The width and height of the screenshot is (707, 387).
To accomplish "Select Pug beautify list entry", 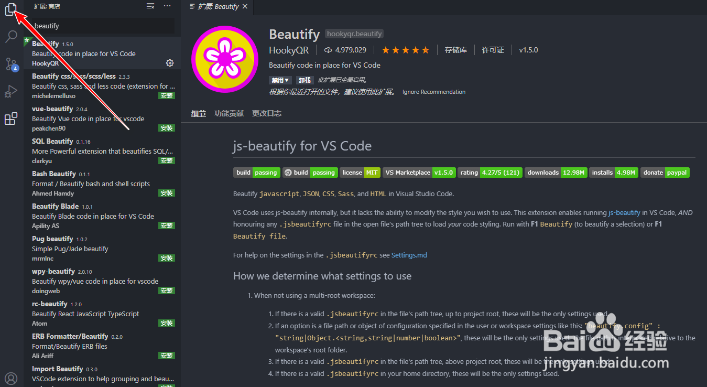I will (102, 249).
